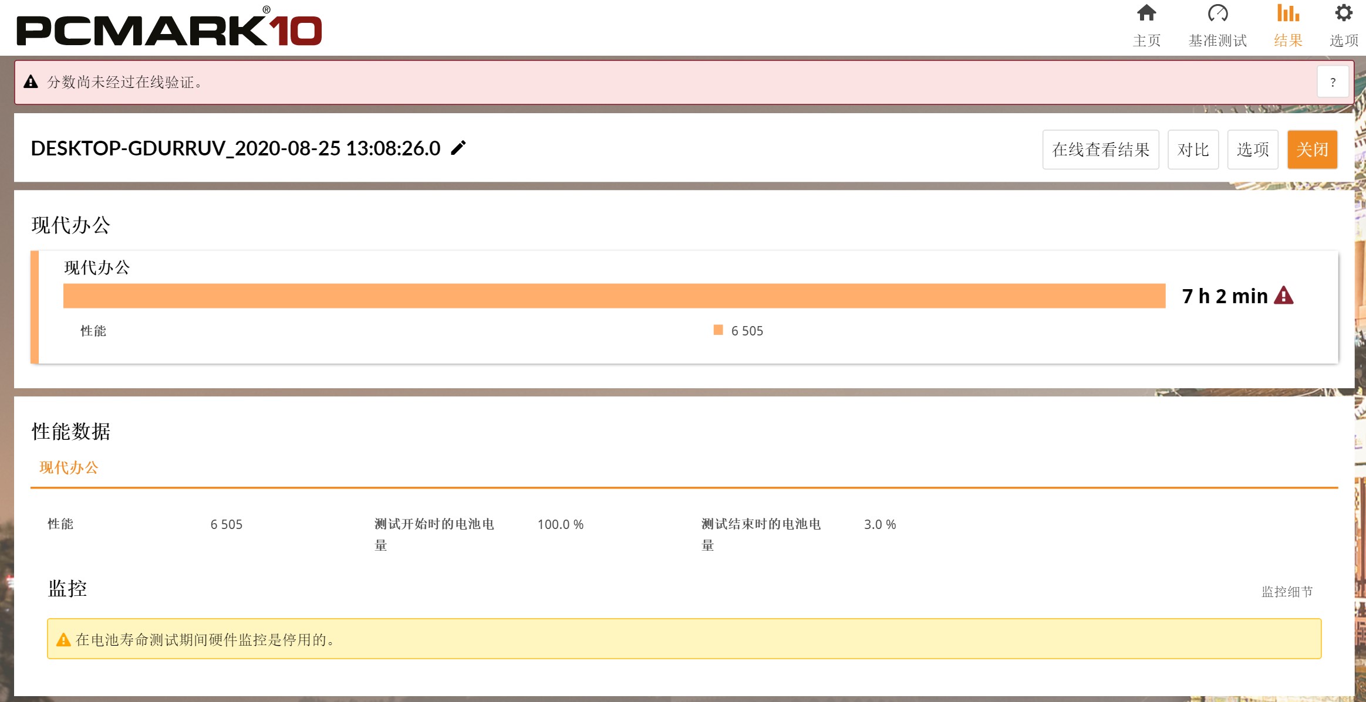This screenshot has height=702, width=1366.
Task: Click the warning icon in the pink banner
Action: tap(30, 82)
